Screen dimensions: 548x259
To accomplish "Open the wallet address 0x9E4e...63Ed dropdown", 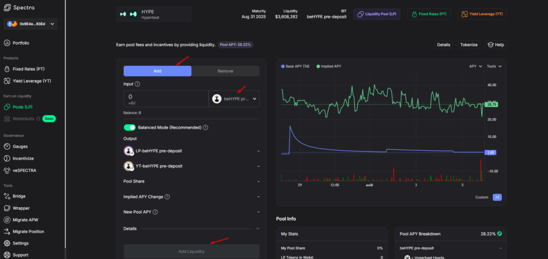I will point(31,24).
